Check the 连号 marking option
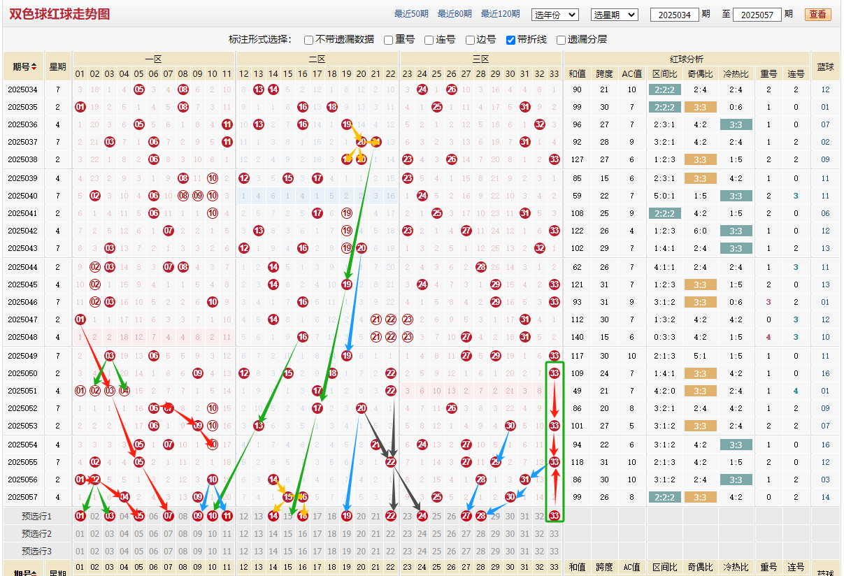This screenshot has width=844, height=576. point(429,40)
